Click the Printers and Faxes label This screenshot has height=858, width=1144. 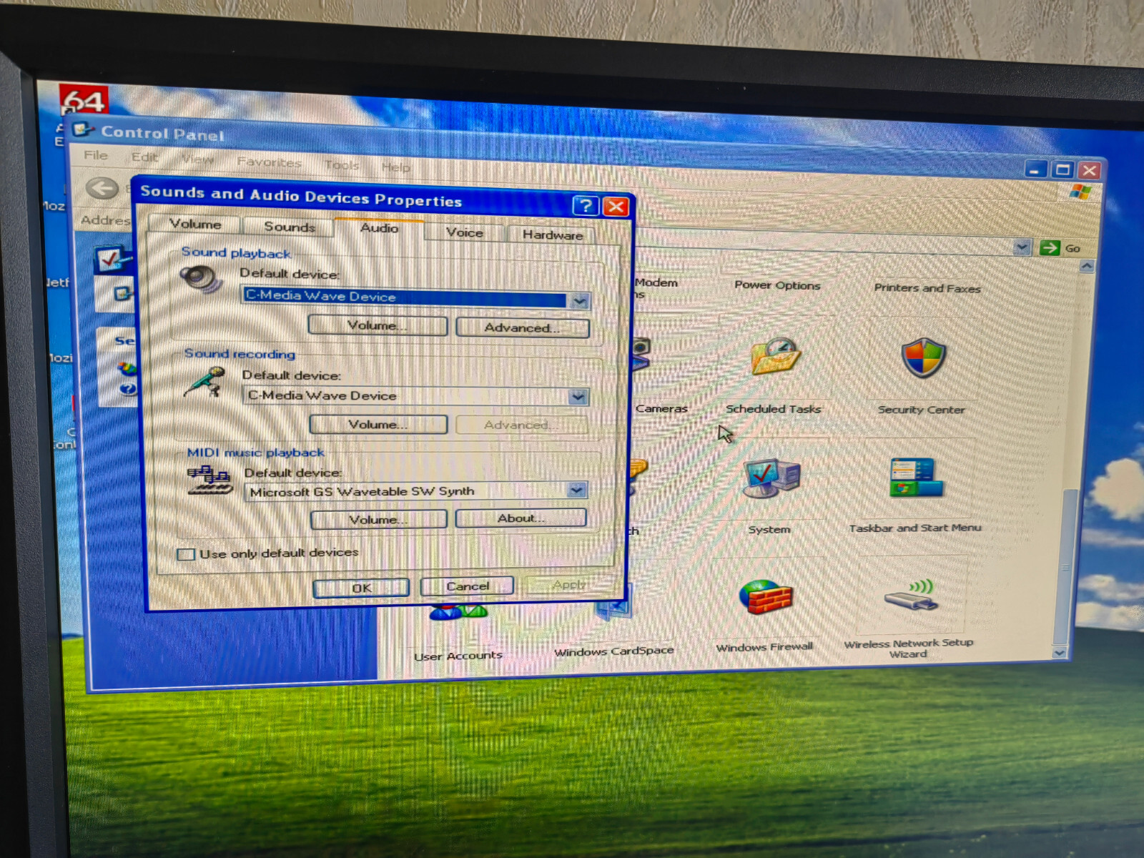pos(927,287)
